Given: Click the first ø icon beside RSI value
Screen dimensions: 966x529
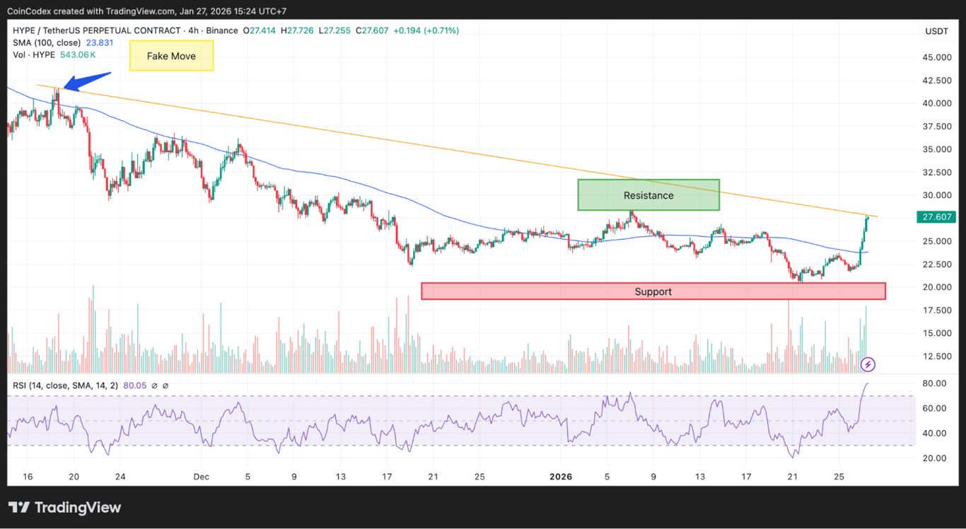Looking at the screenshot, I should [153, 385].
